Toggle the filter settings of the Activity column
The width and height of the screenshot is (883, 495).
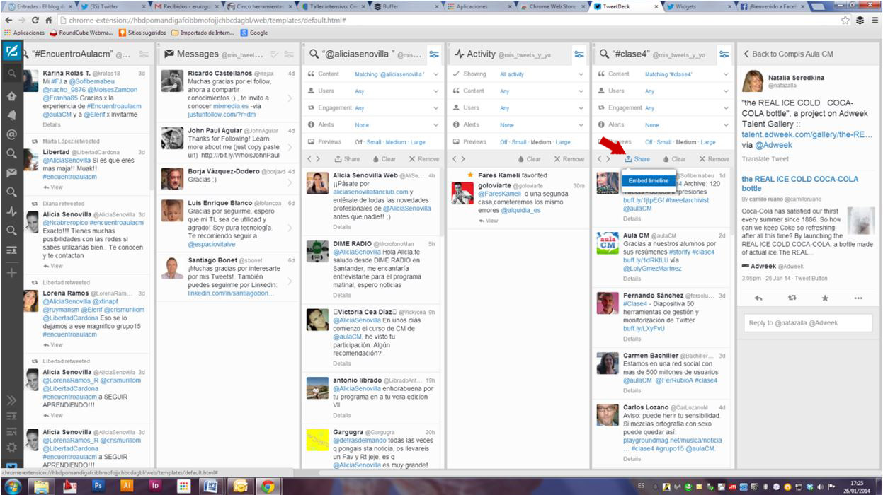(579, 54)
